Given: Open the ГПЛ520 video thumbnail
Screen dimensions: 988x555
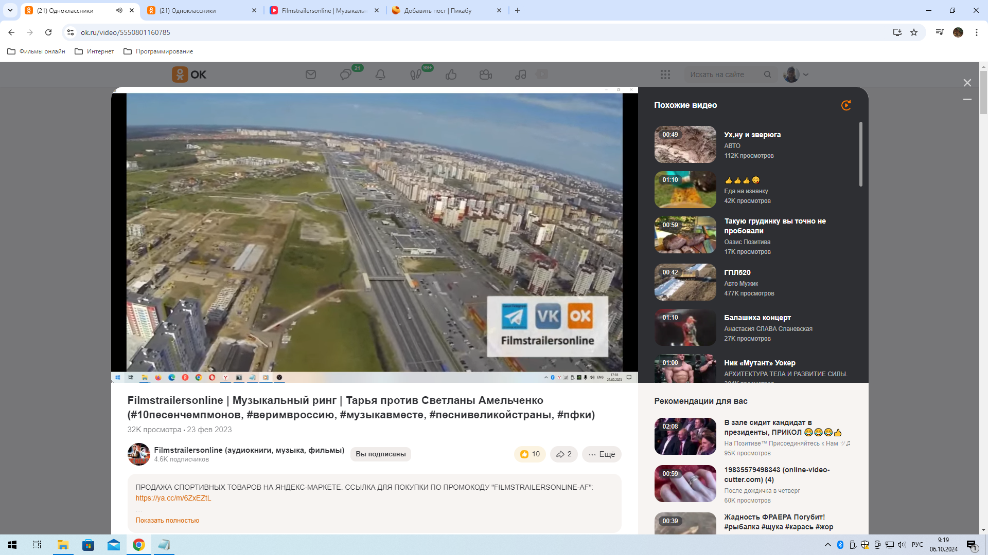Looking at the screenshot, I should 685,282.
